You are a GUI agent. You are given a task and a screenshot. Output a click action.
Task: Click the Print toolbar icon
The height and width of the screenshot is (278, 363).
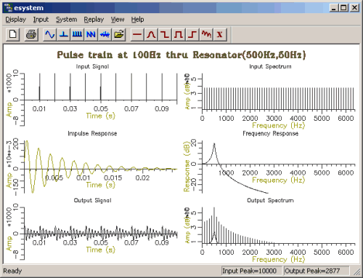tap(31, 34)
